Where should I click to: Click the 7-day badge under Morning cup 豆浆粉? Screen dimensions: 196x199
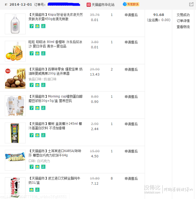pos(31,108)
